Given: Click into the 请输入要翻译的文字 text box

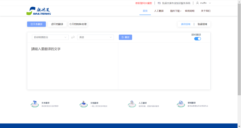Looking at the screenshot, I should click(72, 66).
